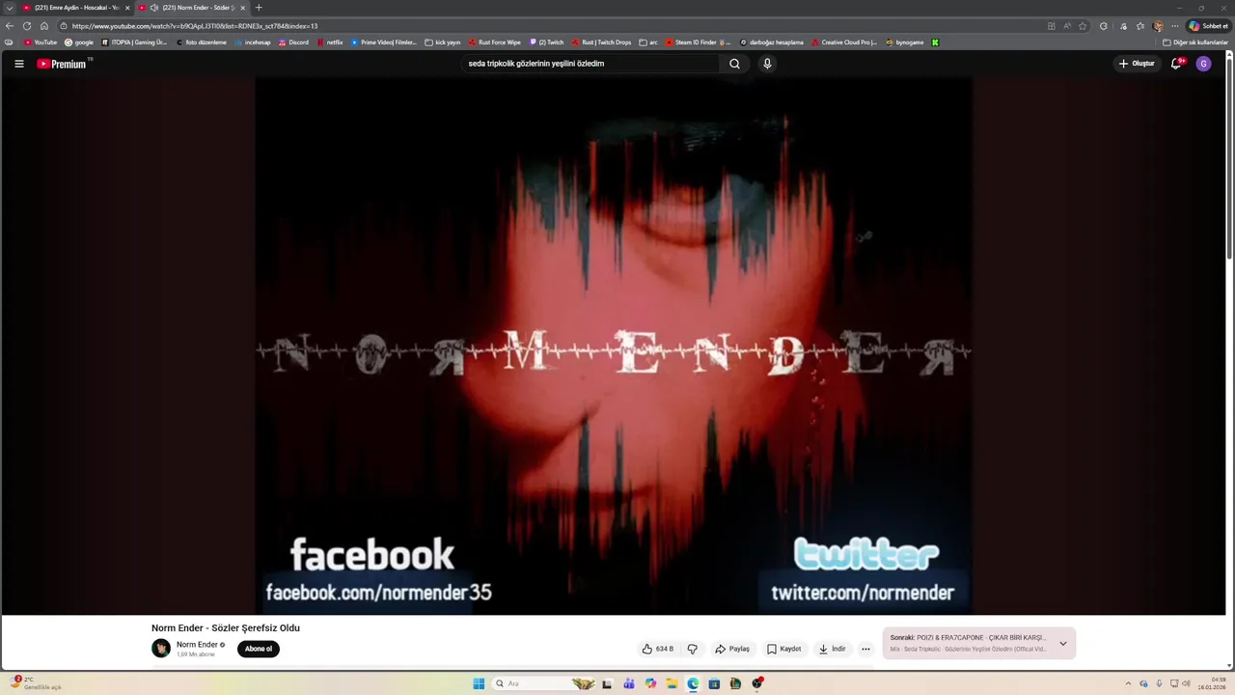Open browser settings ellipsis menu
This screenshot has width=1235, height=695.
[1174, 26]
